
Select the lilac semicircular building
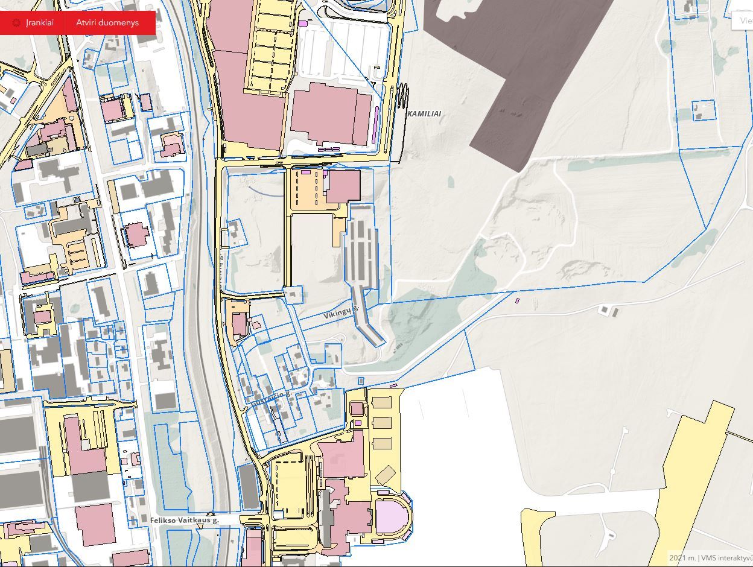tap(392, 516)
